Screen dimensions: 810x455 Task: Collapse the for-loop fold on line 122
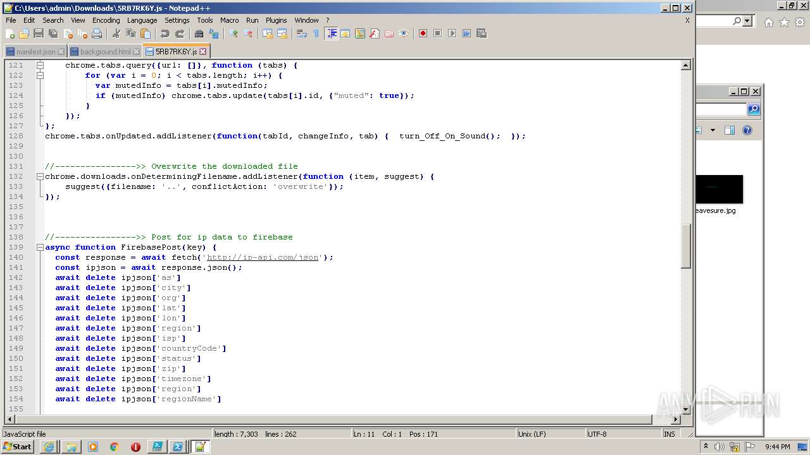(x=40, y=75)
